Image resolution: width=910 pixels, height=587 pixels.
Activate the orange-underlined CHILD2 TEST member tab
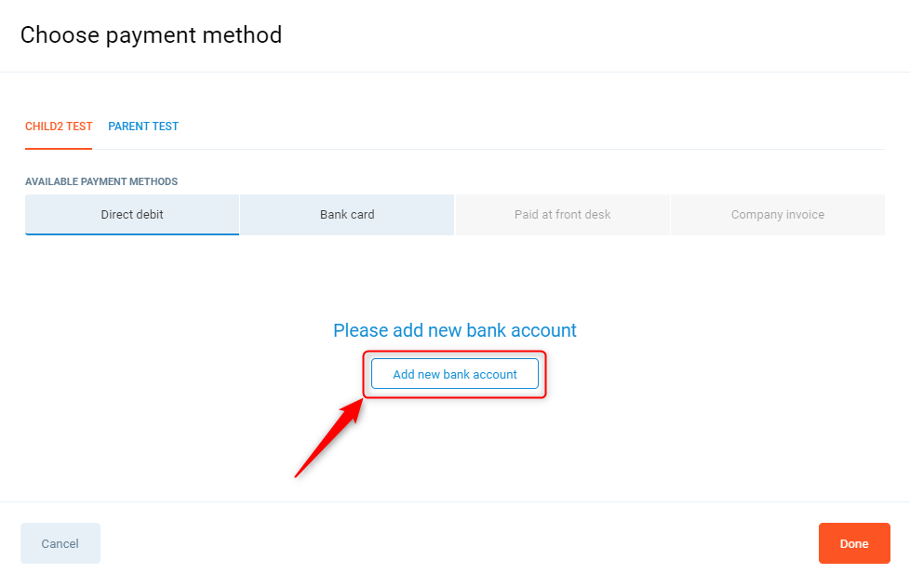(x=59, y=127)
